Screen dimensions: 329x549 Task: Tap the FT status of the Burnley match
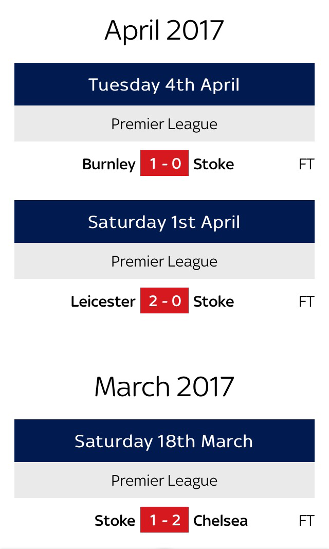[x=306, y=164]
